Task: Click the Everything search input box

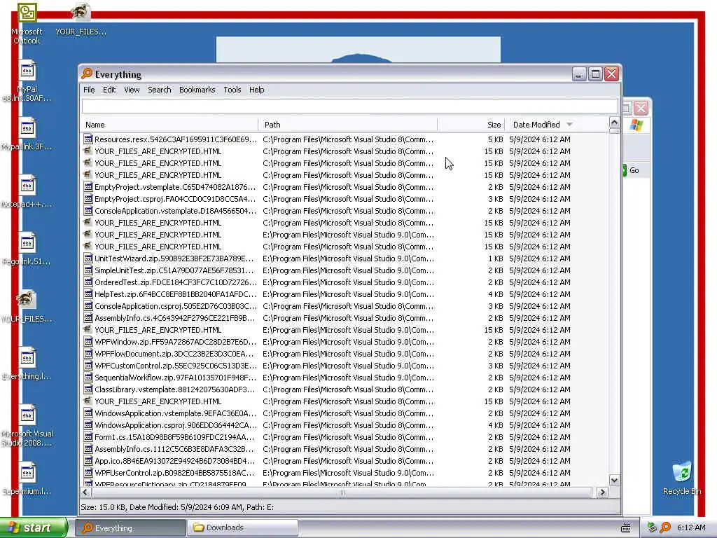Action: pyautogui.click(x=350, y=106)
